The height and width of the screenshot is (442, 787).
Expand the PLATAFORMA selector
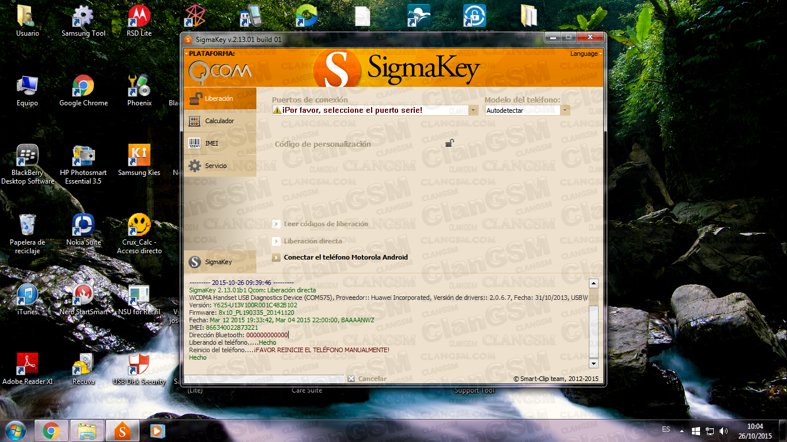point(210,54)
